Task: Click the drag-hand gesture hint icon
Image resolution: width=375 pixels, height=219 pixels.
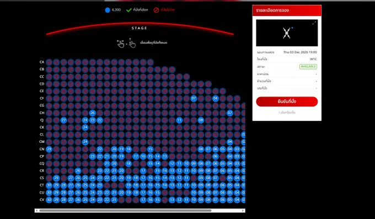Action: click(132, 43)
